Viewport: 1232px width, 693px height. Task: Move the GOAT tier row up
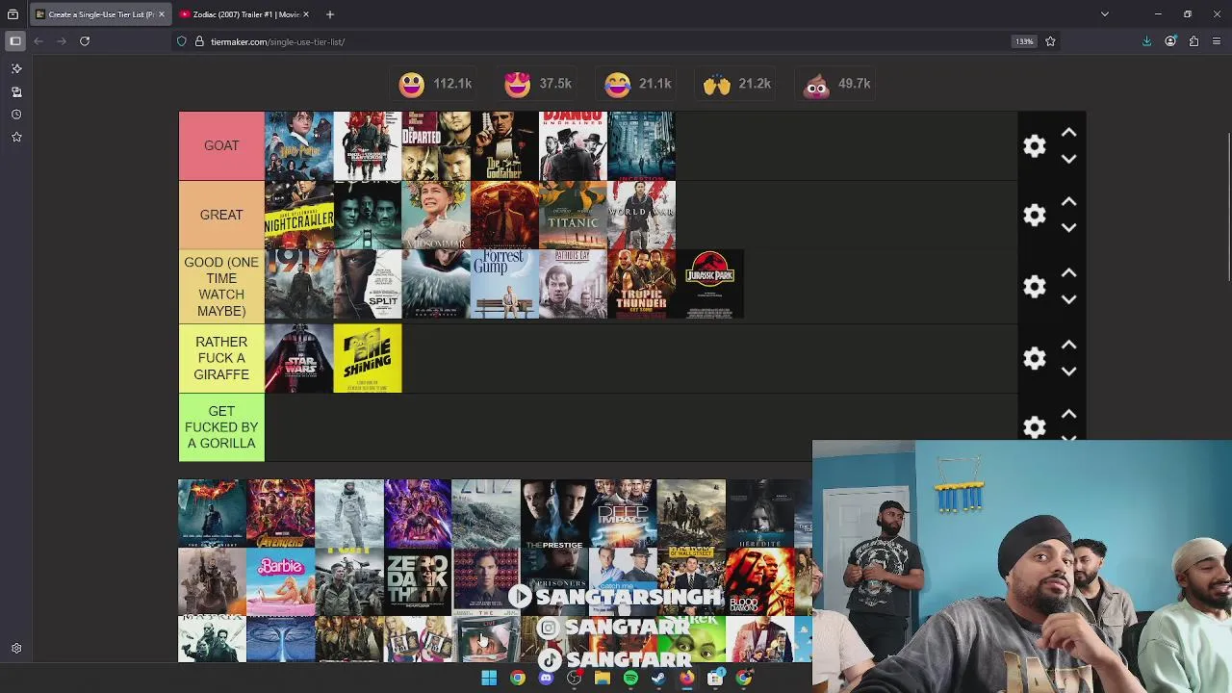1068,133
